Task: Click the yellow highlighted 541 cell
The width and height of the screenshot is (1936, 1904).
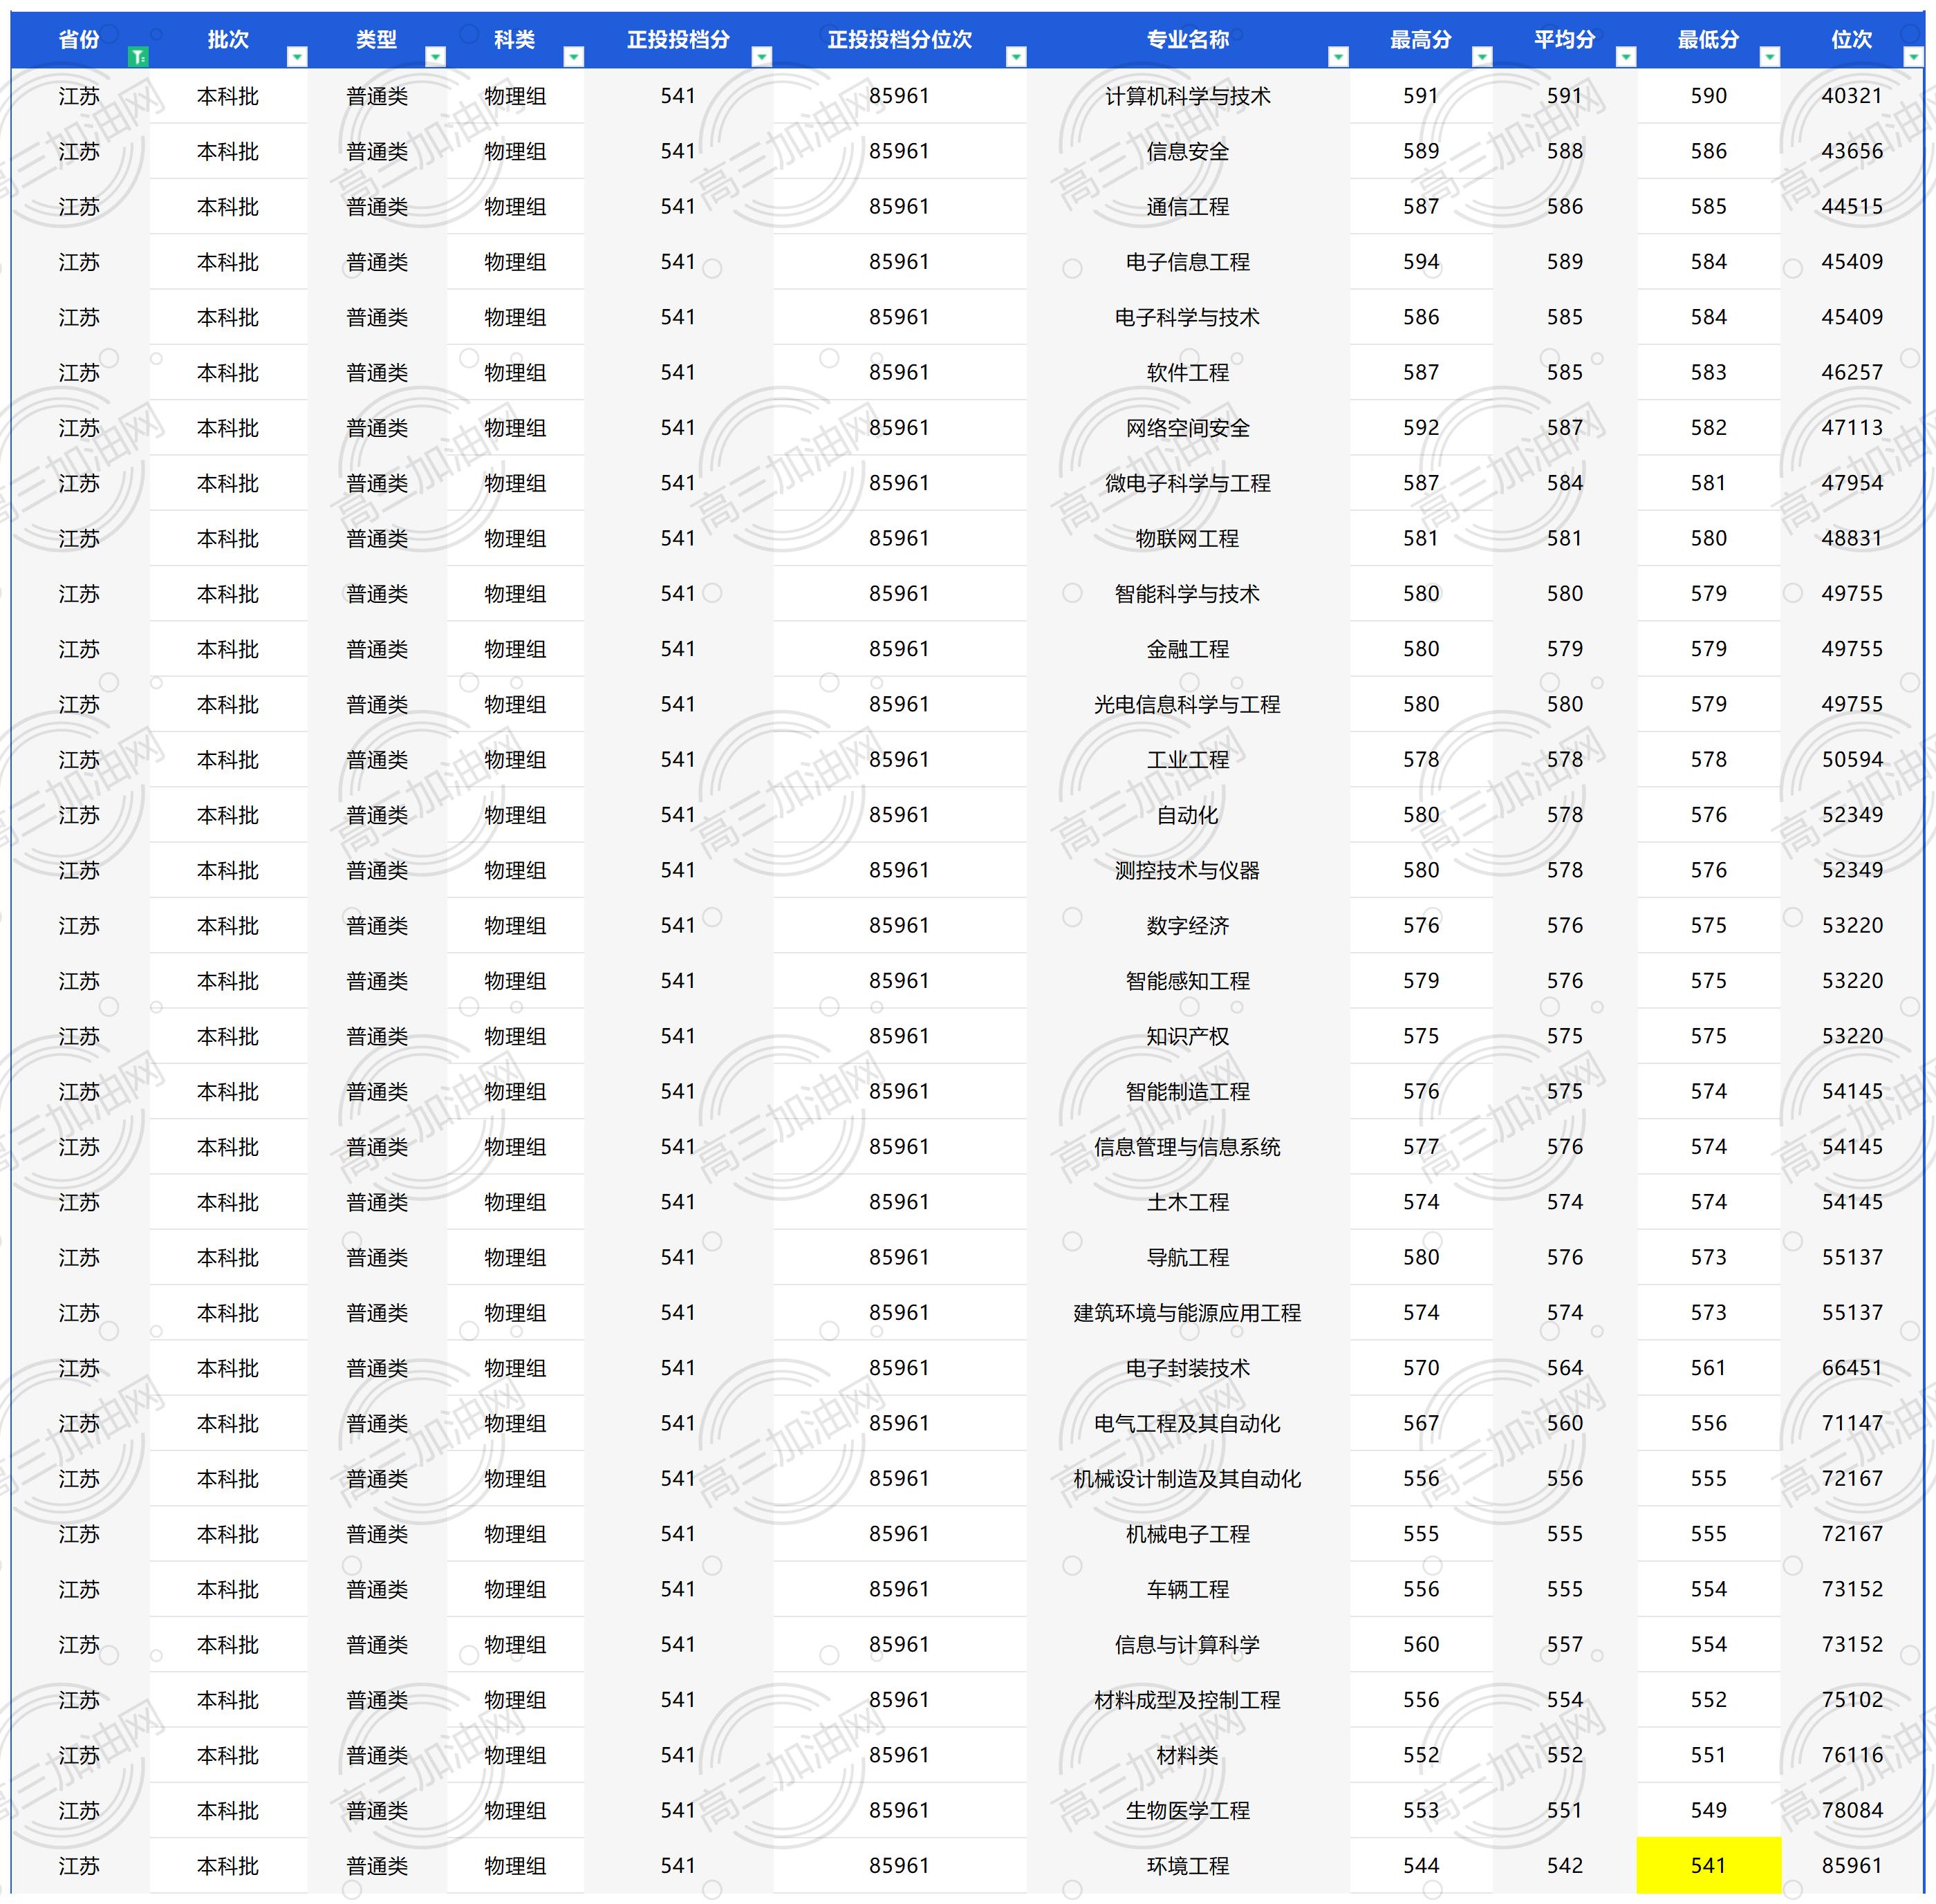Action: pos(1709,1865)
